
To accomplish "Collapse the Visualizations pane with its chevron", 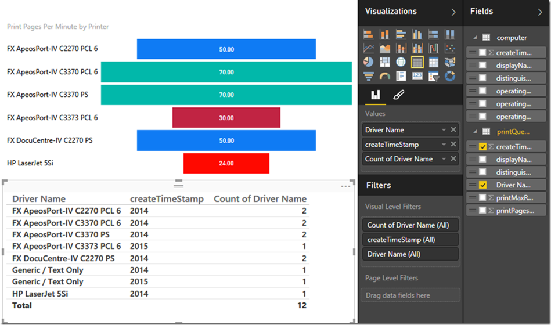I will click(453, 12).
